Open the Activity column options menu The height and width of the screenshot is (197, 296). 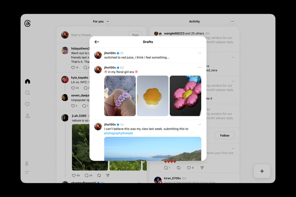232,21
